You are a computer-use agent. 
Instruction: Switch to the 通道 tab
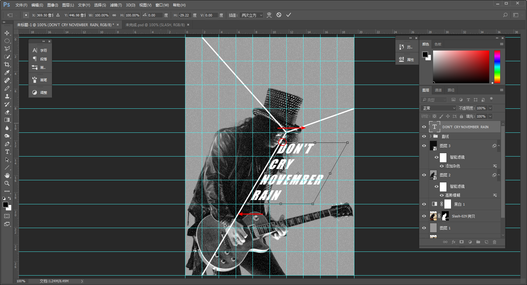(x=438, y=90)
